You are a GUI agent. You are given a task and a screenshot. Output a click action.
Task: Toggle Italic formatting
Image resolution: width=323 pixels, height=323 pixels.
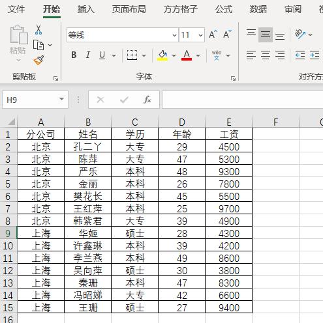88,55
